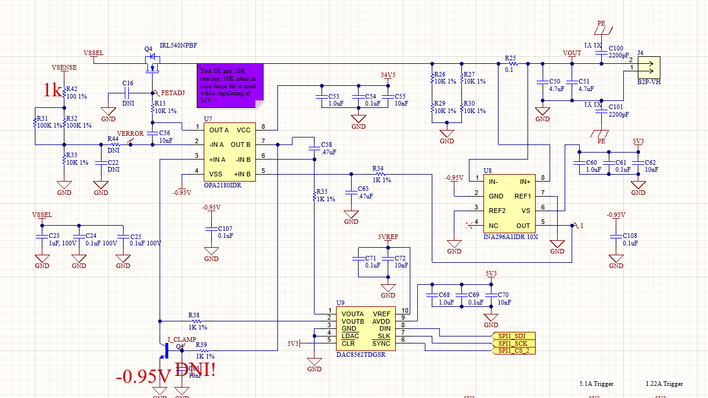Viewport: 708px width, 398px height.
Task: Click the 34V5 power port label
Action: coord(388,75)
